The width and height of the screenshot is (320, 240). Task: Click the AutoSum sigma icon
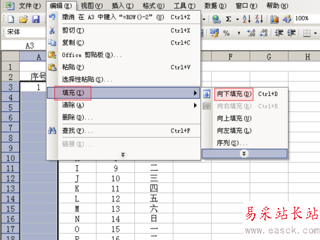[228, 19]
